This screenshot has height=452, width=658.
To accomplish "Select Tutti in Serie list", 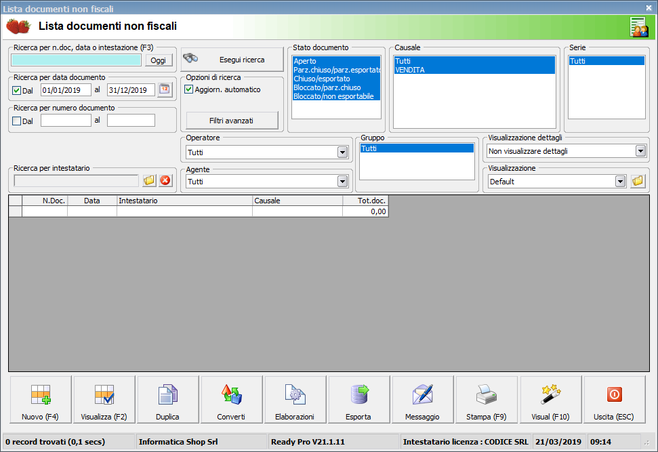I will pos(606,61).
